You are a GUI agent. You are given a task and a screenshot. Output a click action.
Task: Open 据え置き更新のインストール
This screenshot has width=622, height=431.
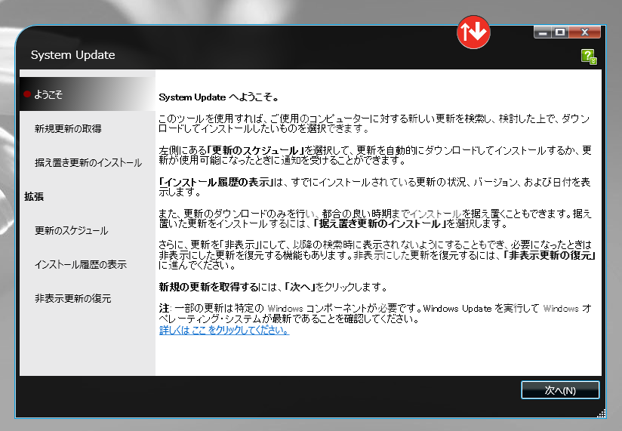(88, 162)
